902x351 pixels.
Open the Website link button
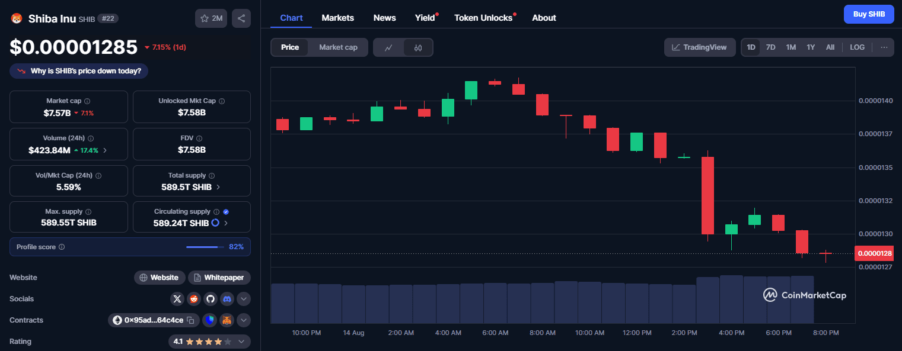pos(159,278)
